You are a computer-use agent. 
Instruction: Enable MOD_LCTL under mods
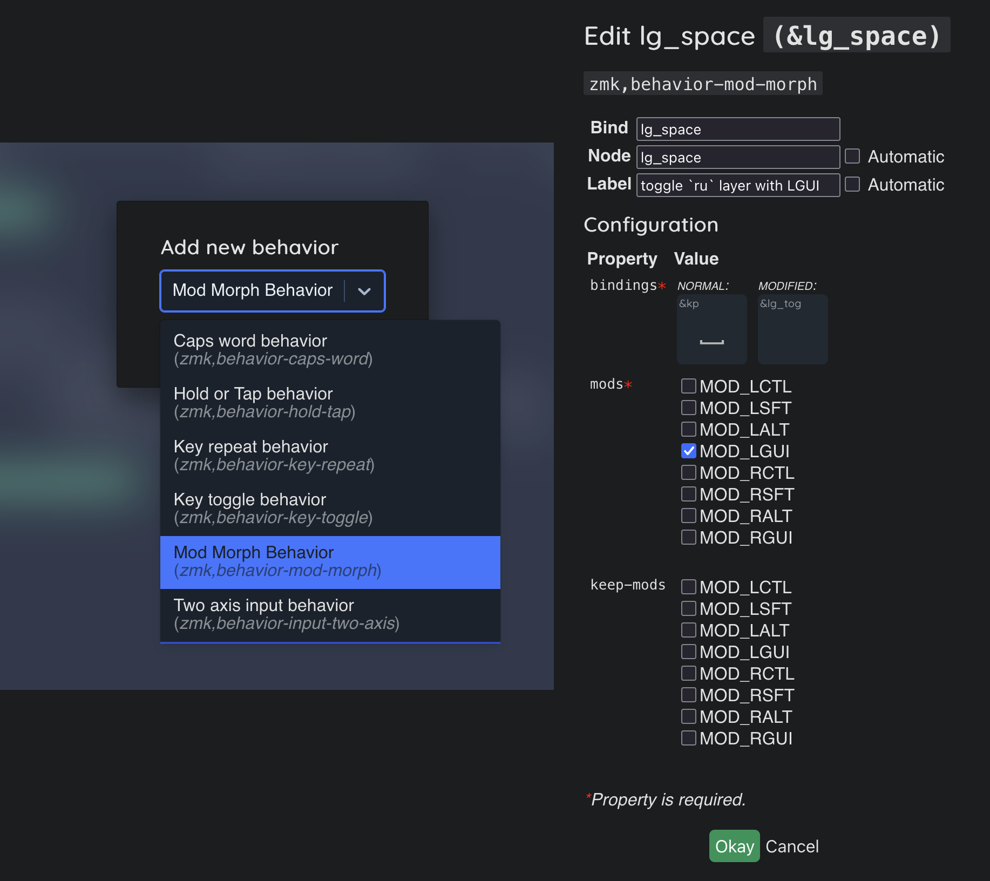coord(689,386)
